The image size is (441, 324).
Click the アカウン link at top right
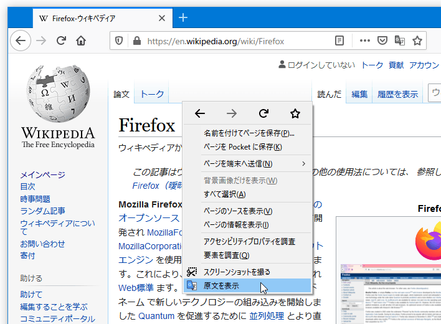(424, 65)
